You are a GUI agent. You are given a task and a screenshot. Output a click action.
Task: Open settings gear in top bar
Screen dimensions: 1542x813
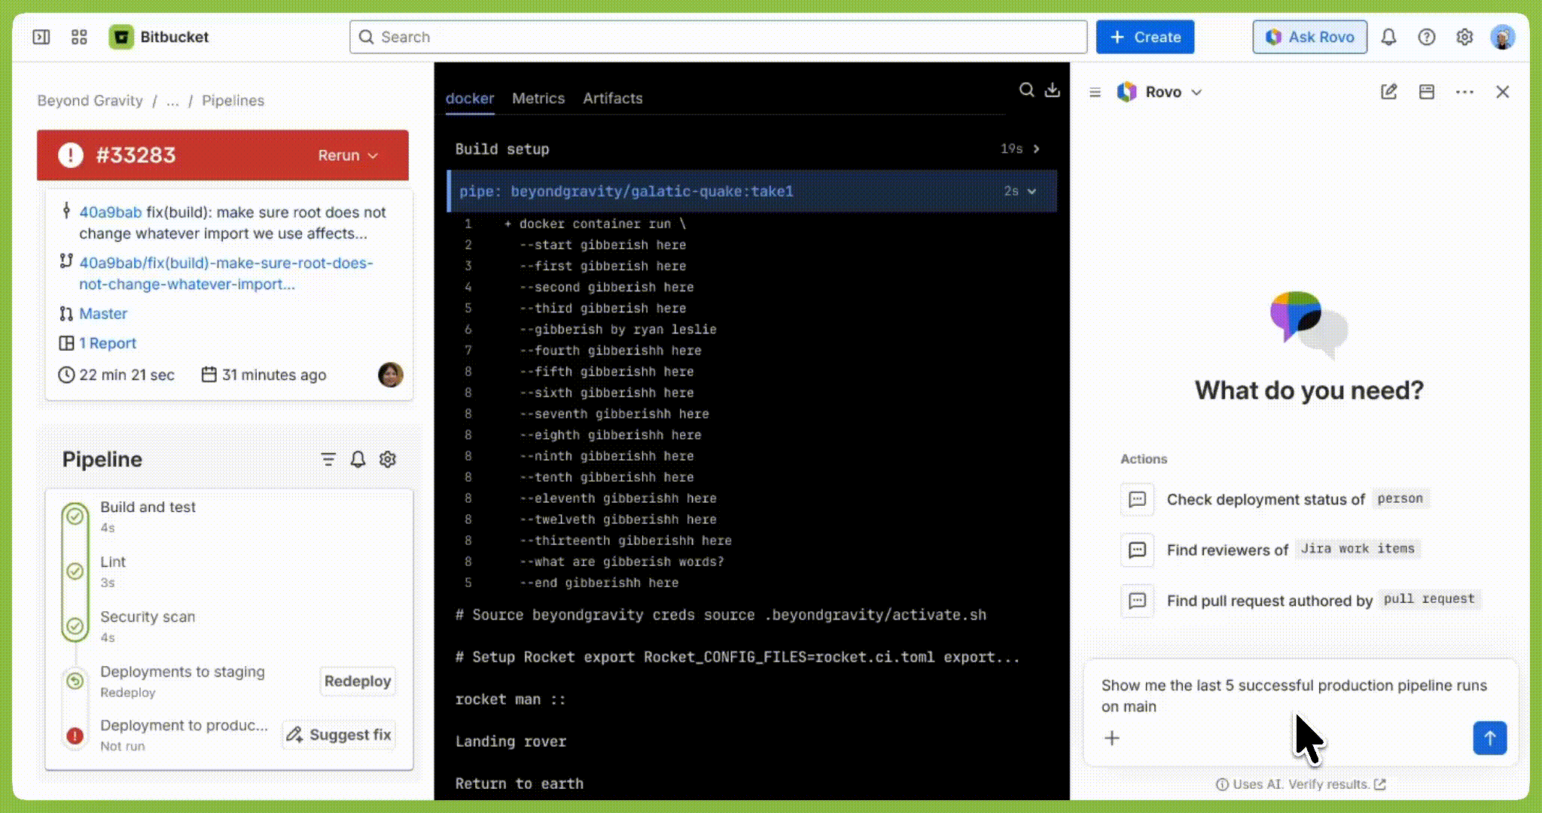click(1464, 37)
